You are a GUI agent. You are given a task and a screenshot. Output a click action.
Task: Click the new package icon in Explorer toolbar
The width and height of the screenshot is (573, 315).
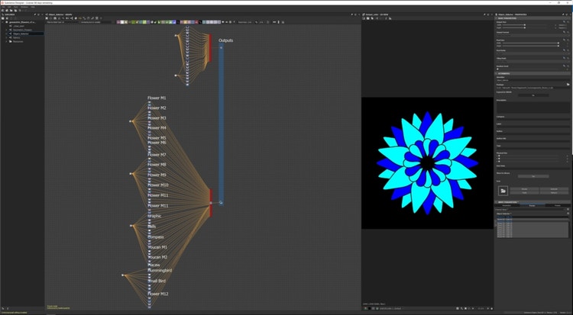(3, 18)
